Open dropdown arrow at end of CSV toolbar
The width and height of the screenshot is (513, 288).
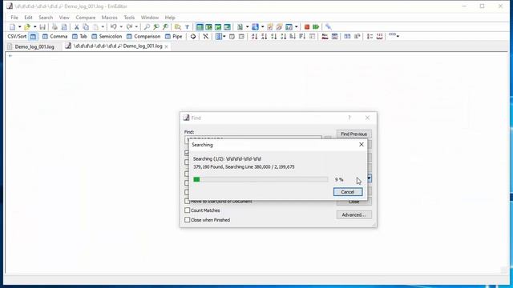[398, 36]
